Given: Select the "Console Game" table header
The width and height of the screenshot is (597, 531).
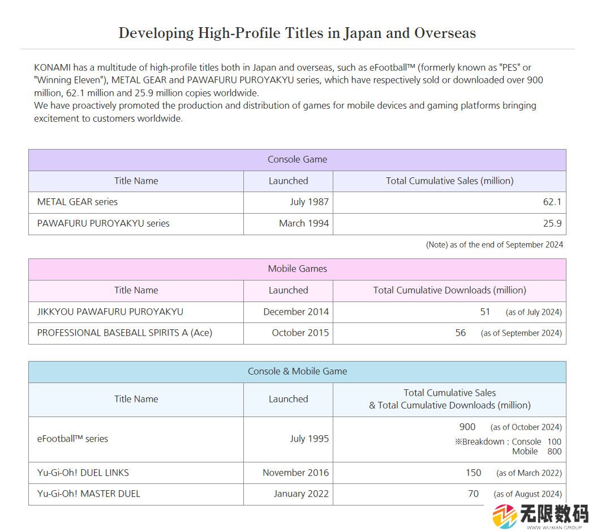Looking at the screenshot, I should [297, 159].
